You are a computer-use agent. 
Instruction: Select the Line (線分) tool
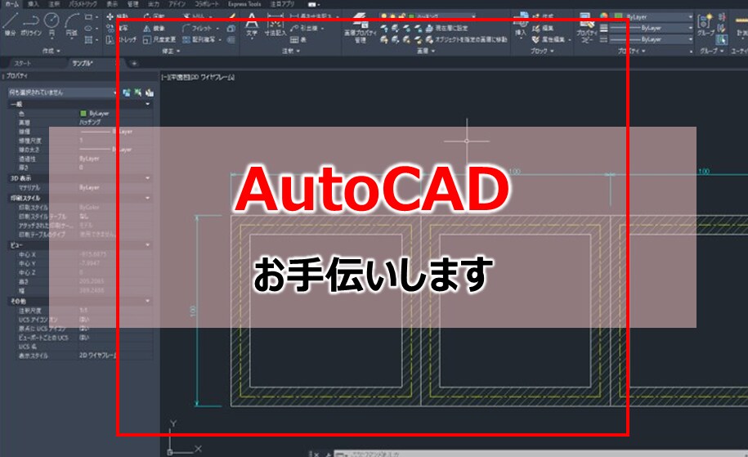[10, 25]
